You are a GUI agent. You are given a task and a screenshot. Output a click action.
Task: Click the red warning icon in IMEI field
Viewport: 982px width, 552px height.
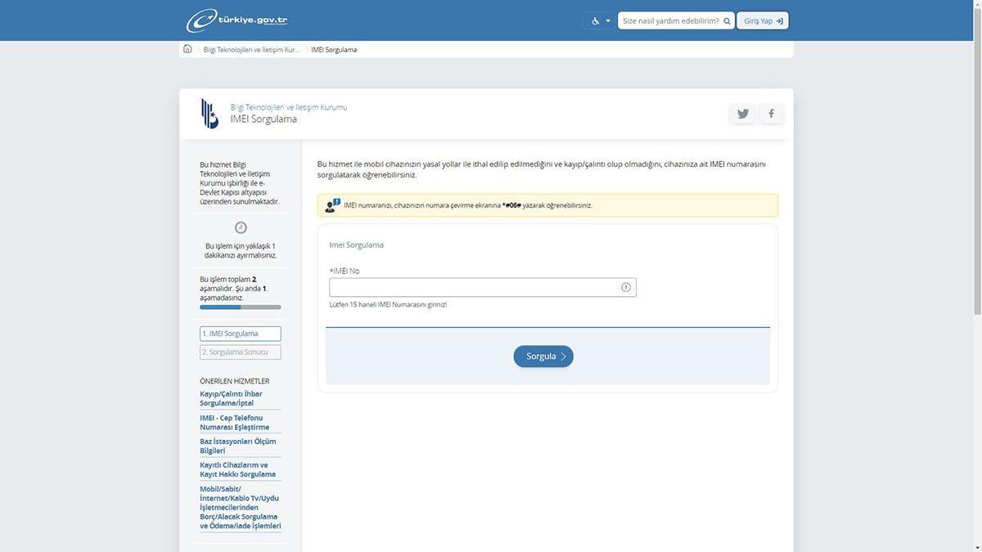click(626, 287)
